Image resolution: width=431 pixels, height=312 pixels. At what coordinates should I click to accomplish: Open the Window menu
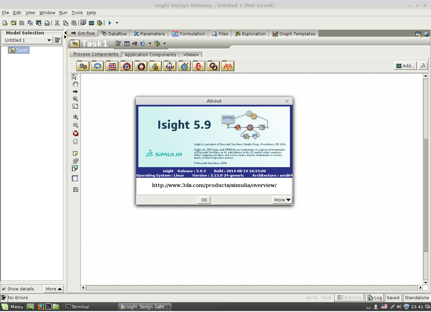[47, 12]
